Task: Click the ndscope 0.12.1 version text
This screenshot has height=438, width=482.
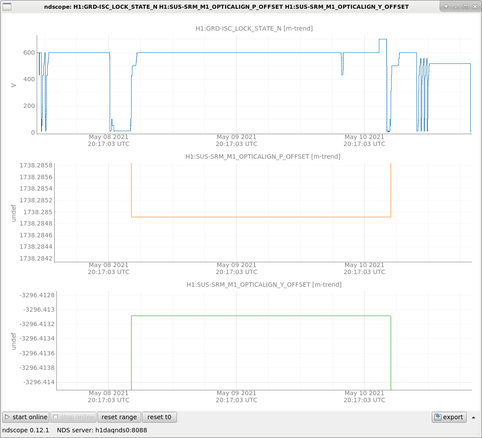Action: coord(25,430)
